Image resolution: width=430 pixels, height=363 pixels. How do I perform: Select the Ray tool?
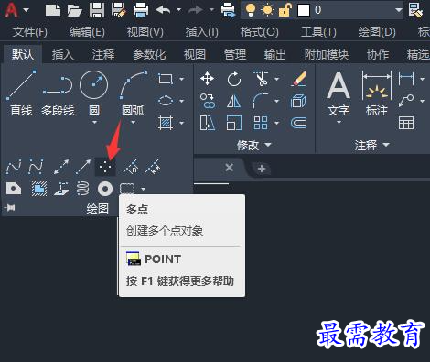[x=83, y=167]
